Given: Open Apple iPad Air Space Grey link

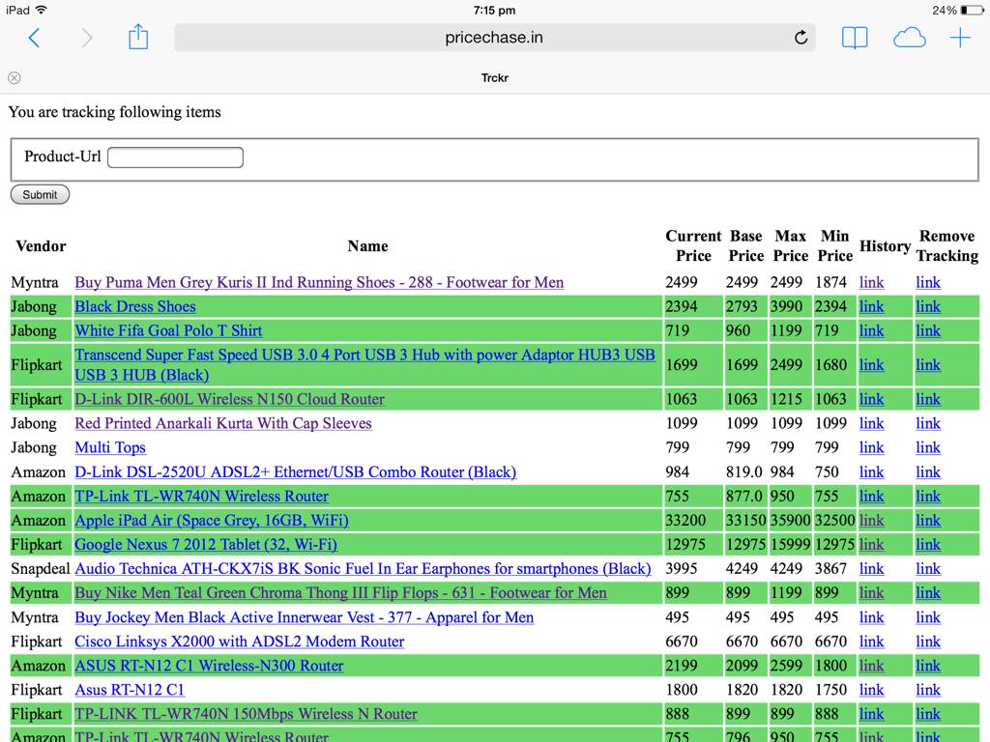Looking at the screenshot, I should (x=212, y=520).
